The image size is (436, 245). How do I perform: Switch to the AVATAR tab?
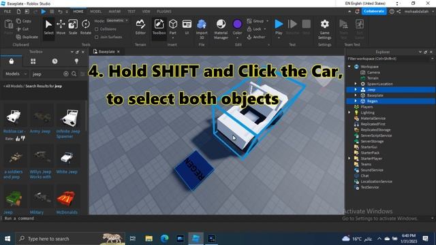click(114, 12)
